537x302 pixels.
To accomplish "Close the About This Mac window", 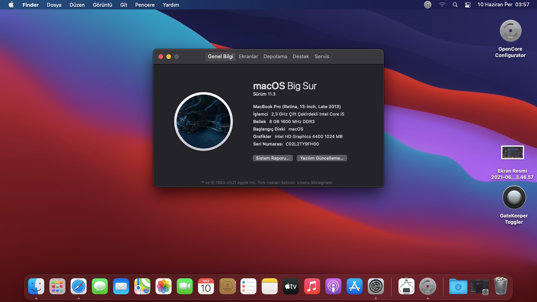I will tap(161, 57).
